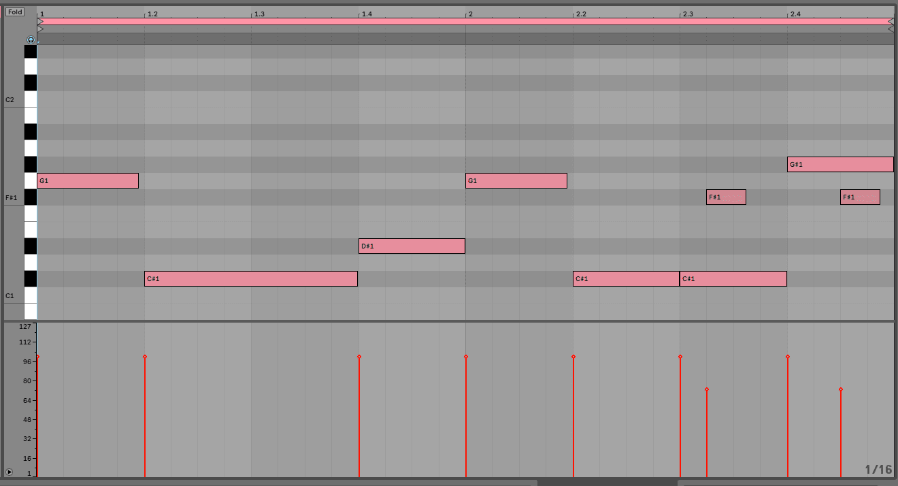Screen dimensions: 898x486
Task: Click the clip start marker below the loop brace
Action: (40, 29)
